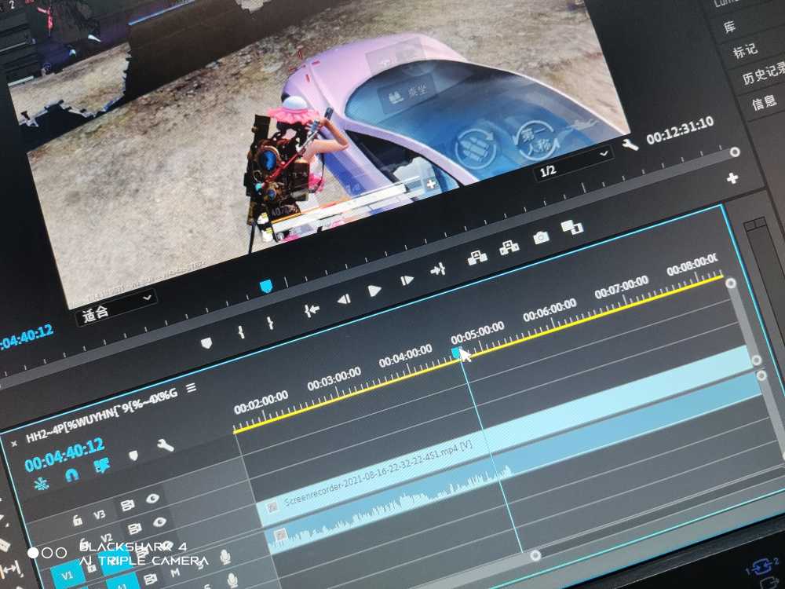Viewport: 785px width, 589px height.
Task: Toggle Linked Selection in the timeline
Action: pyautogui.click(x=101, y=466)
